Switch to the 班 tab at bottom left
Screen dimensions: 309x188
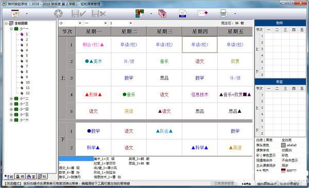[9, 177]
